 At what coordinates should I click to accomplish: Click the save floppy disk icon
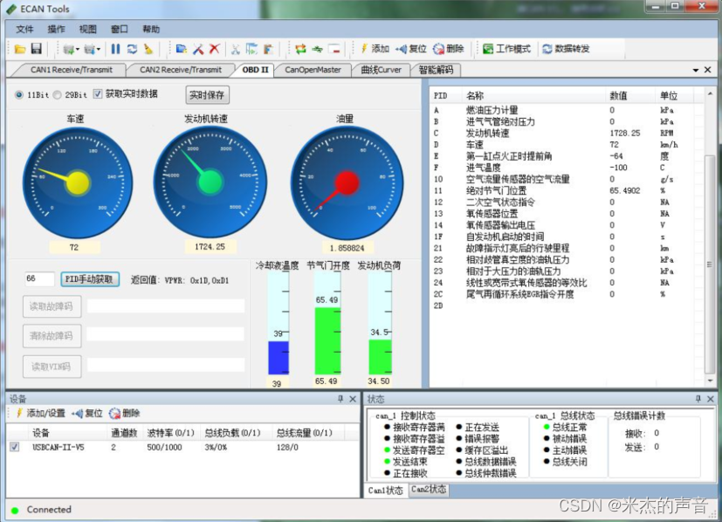(36, 49)
